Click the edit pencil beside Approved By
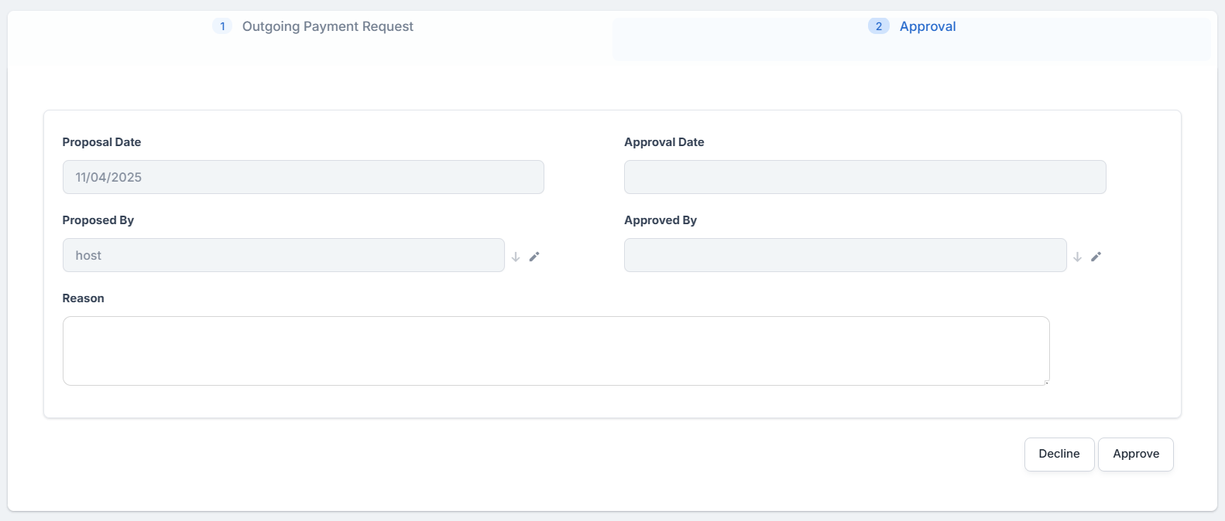This screenshot has height=521, width=1225. 1096,257
